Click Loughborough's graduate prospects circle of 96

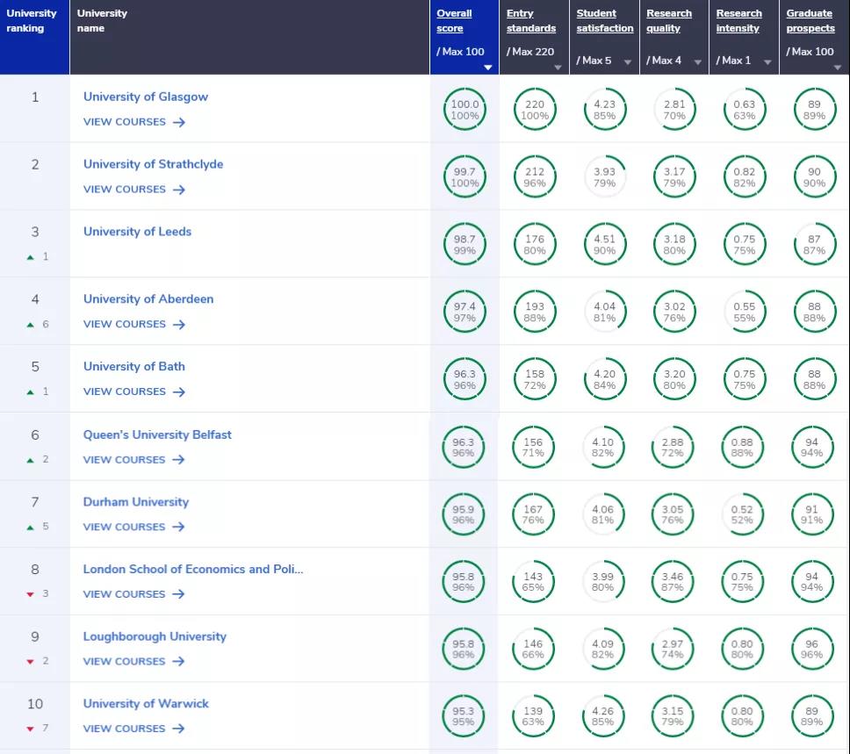click(812, 649)
